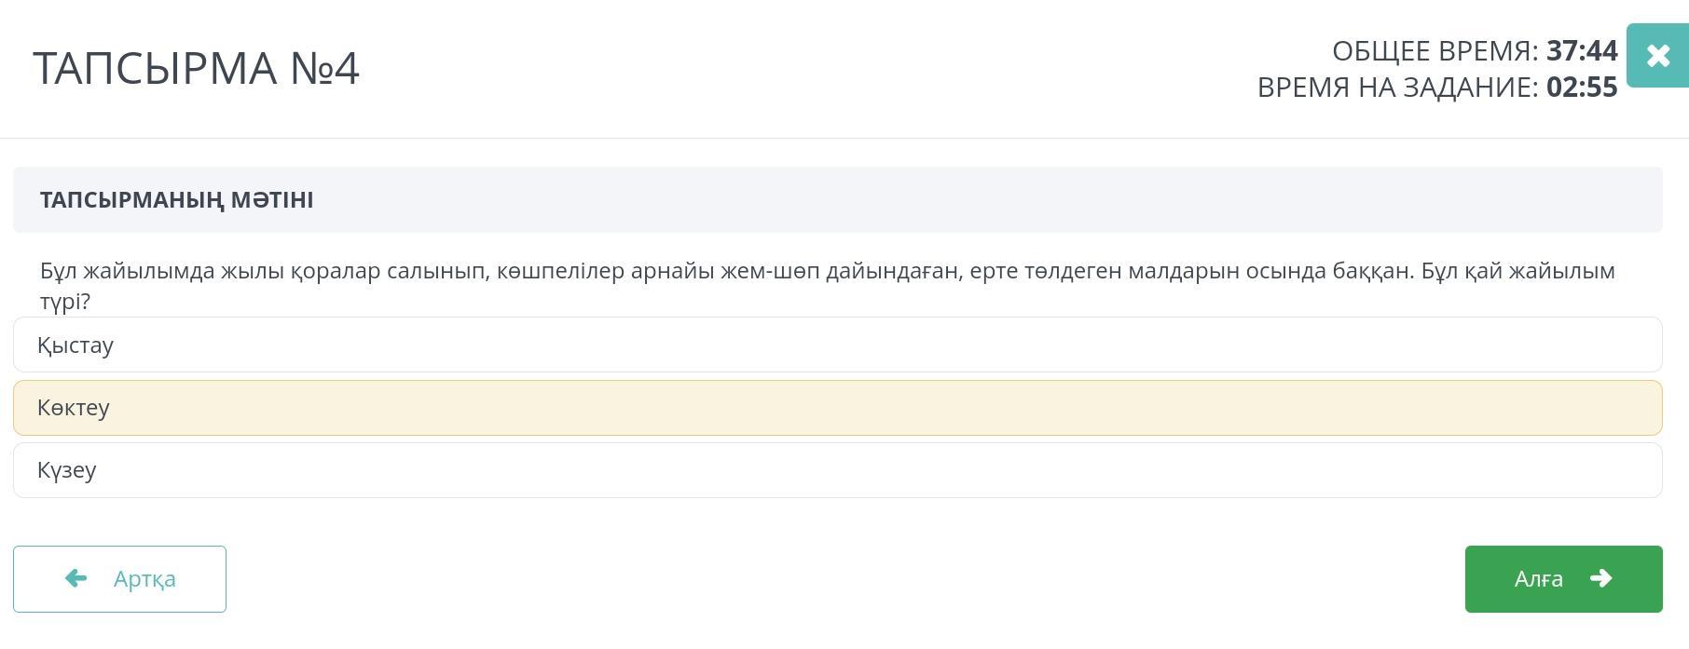Click the ТАПСЫРМА №4 heading
1689x649 pixels.
[x=196, y=68]
